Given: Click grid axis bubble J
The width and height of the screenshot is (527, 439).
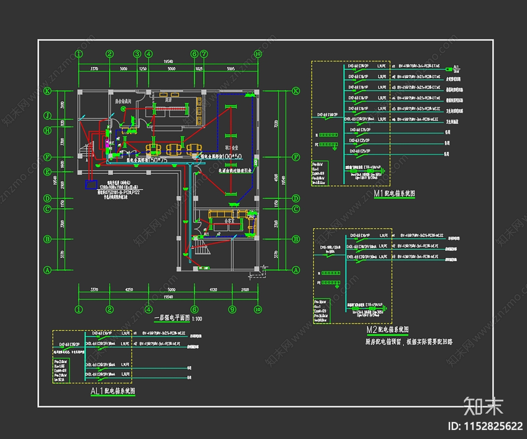Looking at the screenshot, I should (48, 116).
